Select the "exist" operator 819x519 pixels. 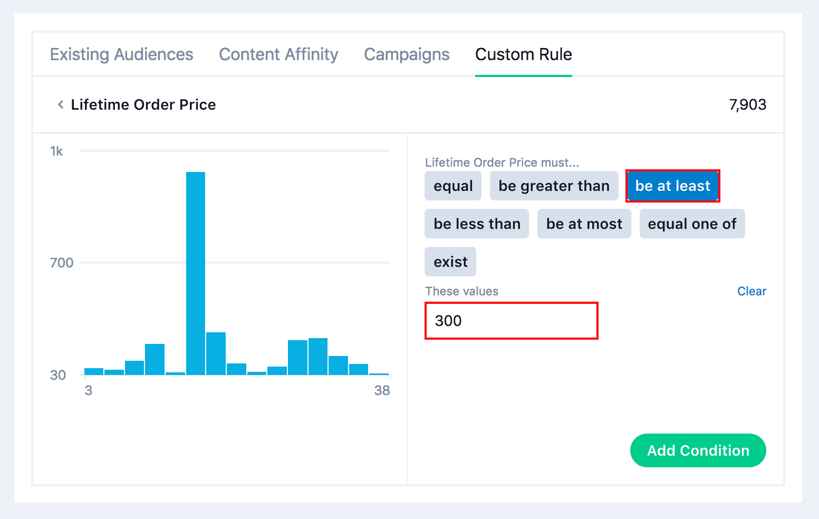click(x=450, y=262)
